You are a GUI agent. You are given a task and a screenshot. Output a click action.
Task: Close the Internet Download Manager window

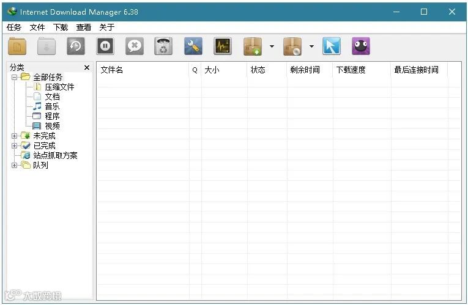pyautogui.click(x=452, y=12)
